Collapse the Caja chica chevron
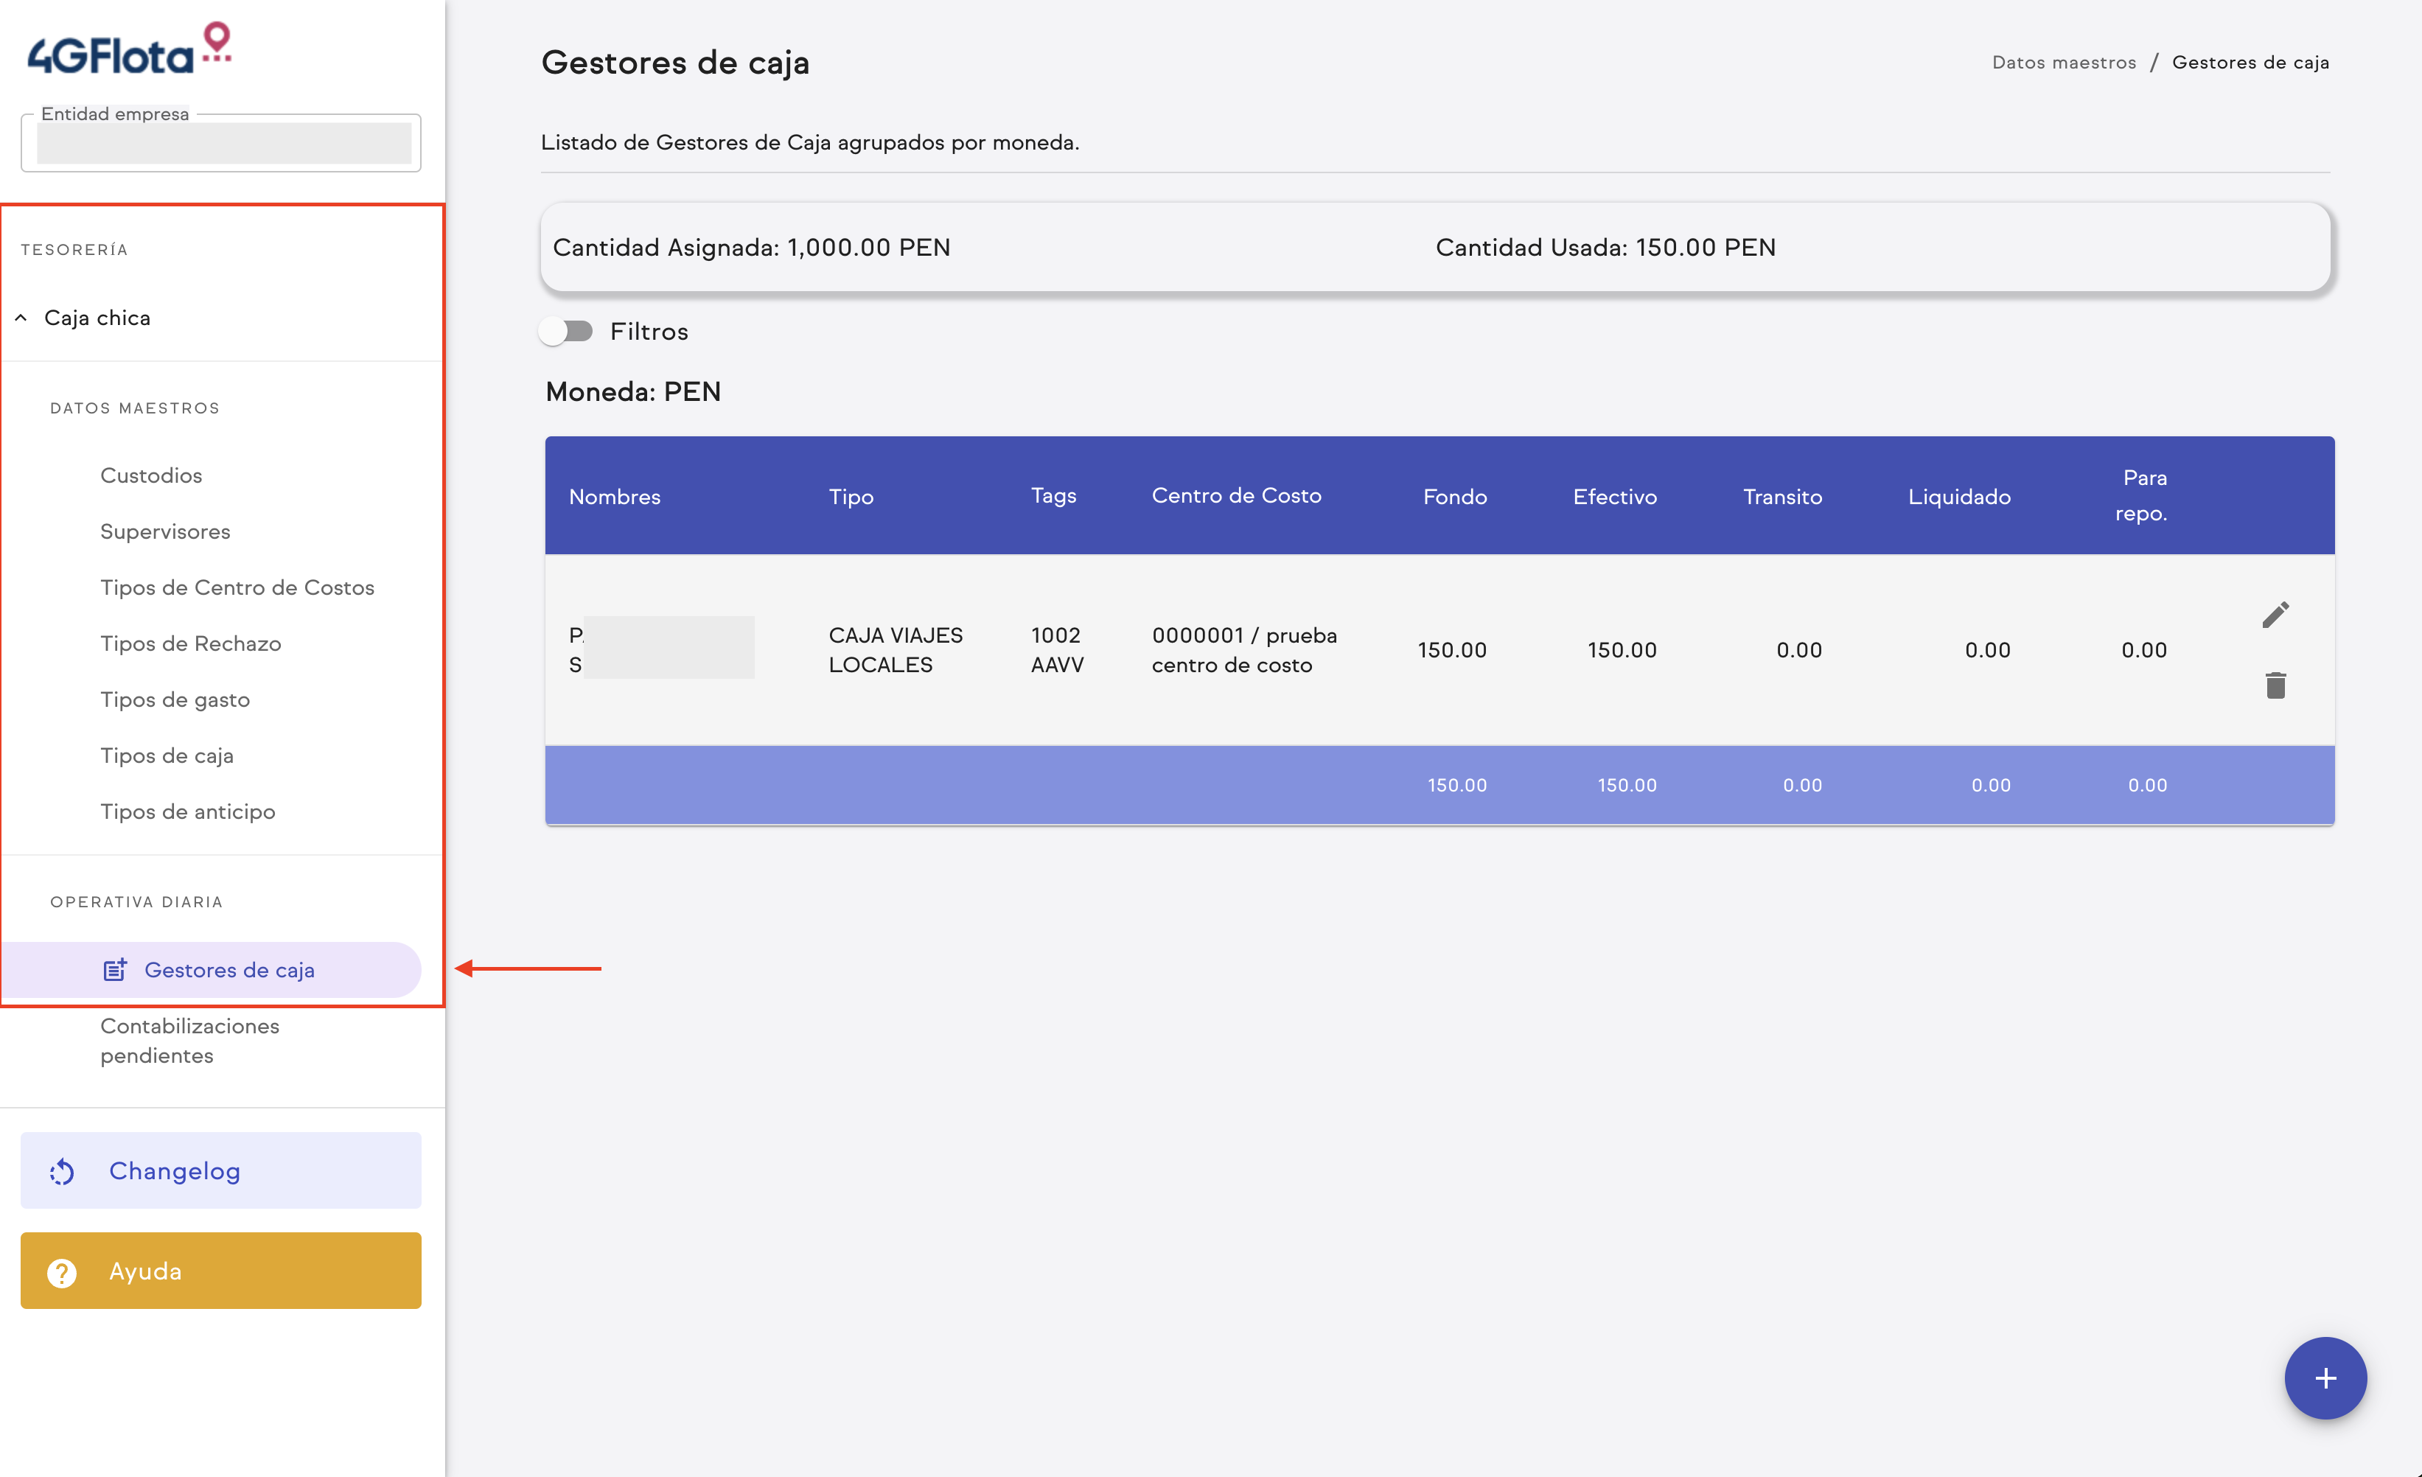The image size is (2422, 1477). pyautogui.click(x=21, y=318)
